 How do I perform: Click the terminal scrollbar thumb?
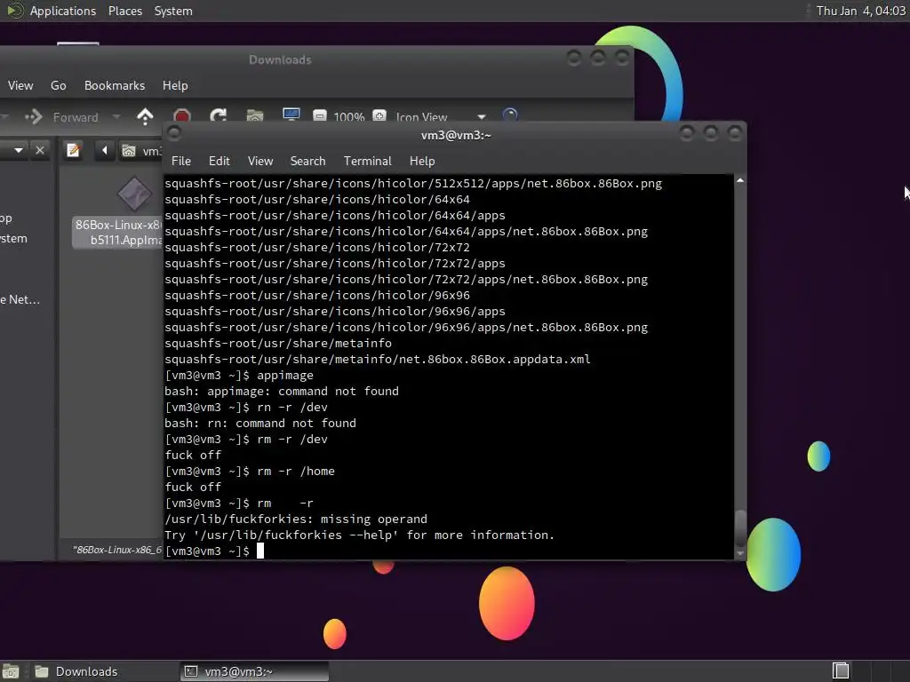[x=740, y=527]
